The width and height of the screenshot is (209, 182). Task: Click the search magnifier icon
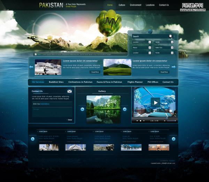point(170,36)
